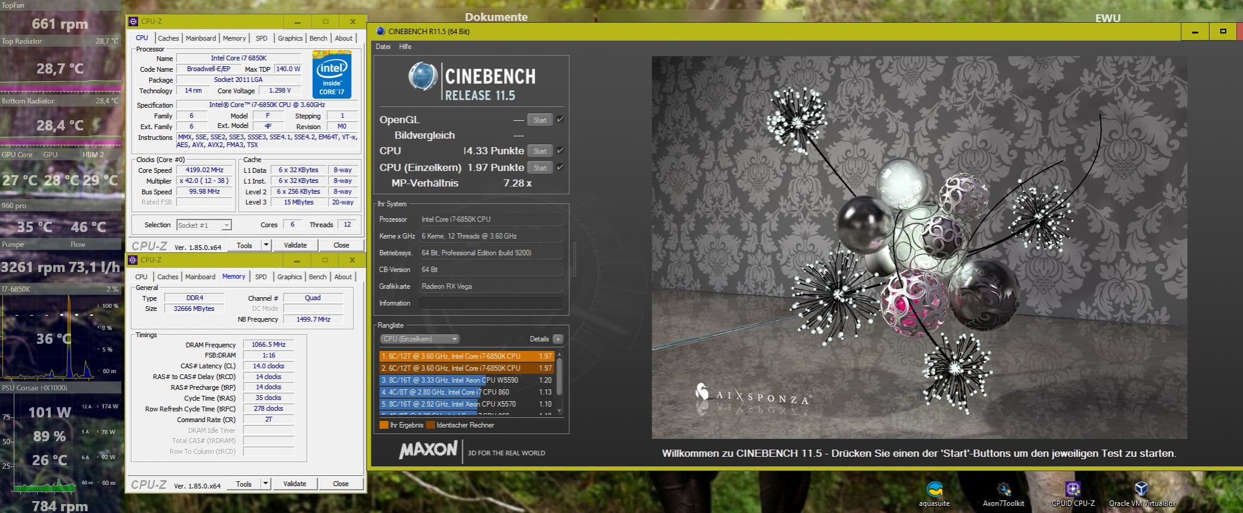Click the memory Size value 32666 MBytes
1243x513 pixels.
[x=194, y=309]
